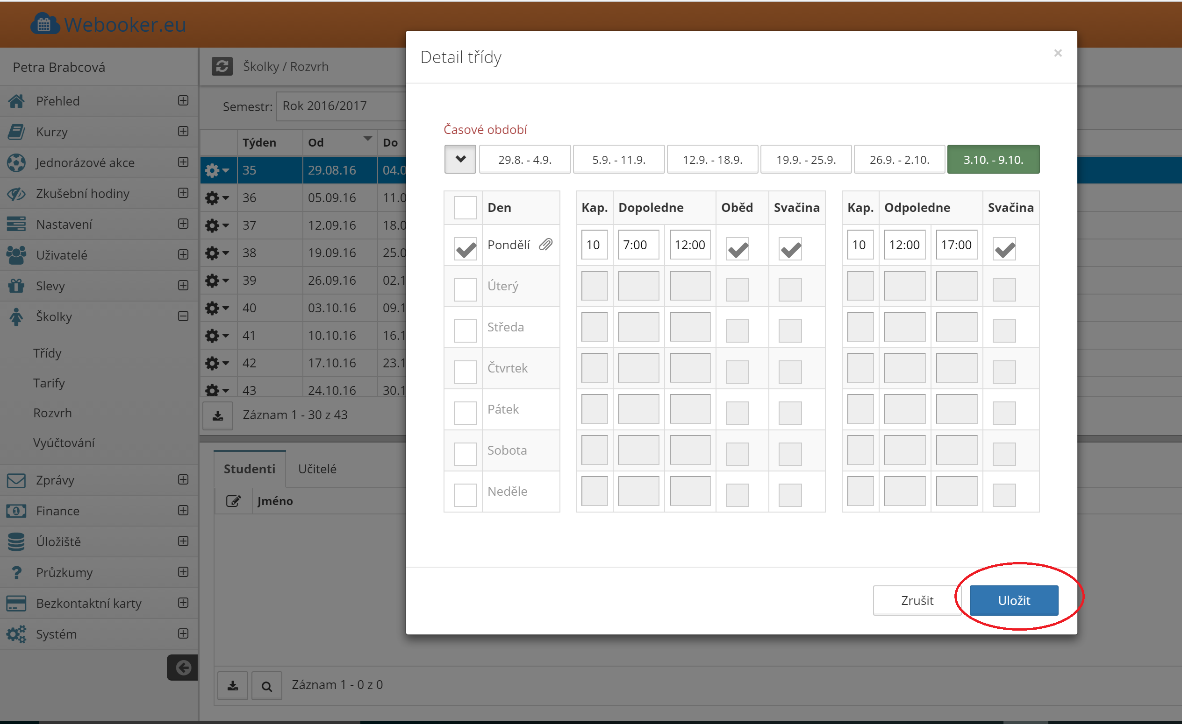Viewport: 1182px width, 724px height.
Task: Open Tarify under Školky menu
Action: pos(49,383)
